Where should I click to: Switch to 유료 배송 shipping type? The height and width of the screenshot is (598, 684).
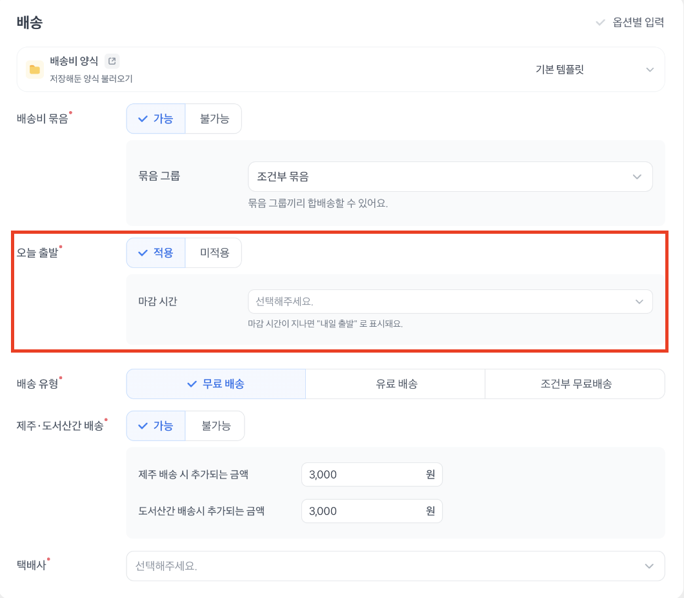pyautogui.click(x=395, y=384)
